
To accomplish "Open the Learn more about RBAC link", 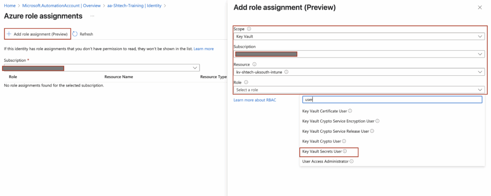I will pos(258,100).
